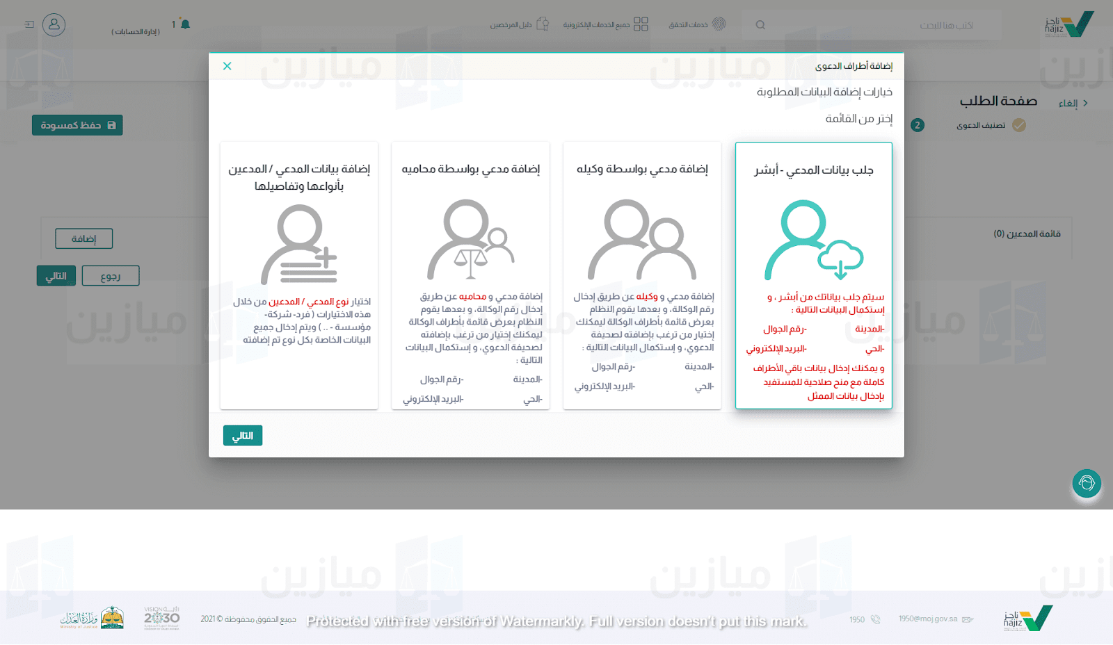Click the green 'التالي' button in the dialog
The height and width of the screenshot is (645, 1113).
[x=243, y=436]
